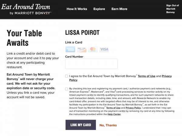Check the agree to Terms of Use checkbox
The width and height of the screenshot is (182, 136).
(x=66, y=76)
